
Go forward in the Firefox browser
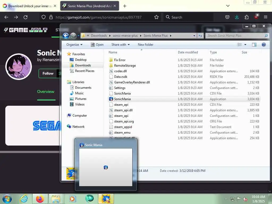[16, 17]
